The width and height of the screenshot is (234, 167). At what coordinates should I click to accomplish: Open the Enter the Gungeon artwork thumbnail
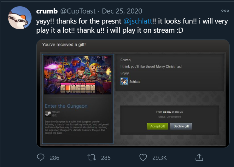pos(78,75)
